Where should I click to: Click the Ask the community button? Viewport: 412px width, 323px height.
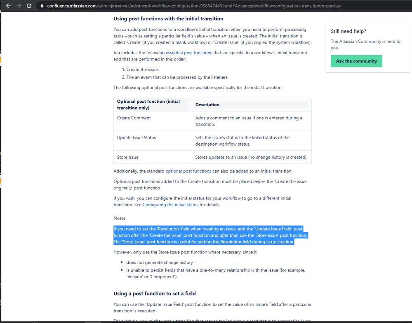[356, 61]
